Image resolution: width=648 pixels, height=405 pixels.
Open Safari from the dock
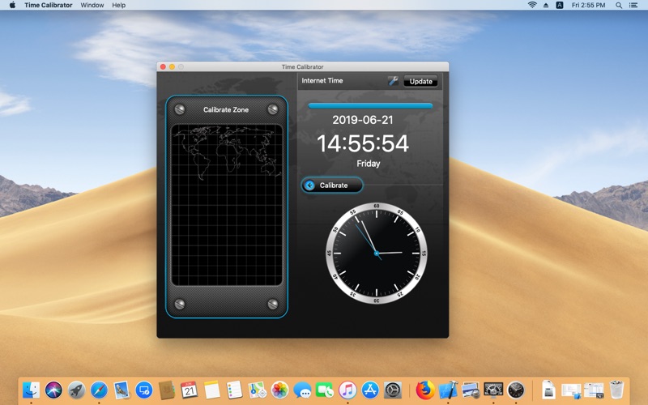click(x=99, y=390)
